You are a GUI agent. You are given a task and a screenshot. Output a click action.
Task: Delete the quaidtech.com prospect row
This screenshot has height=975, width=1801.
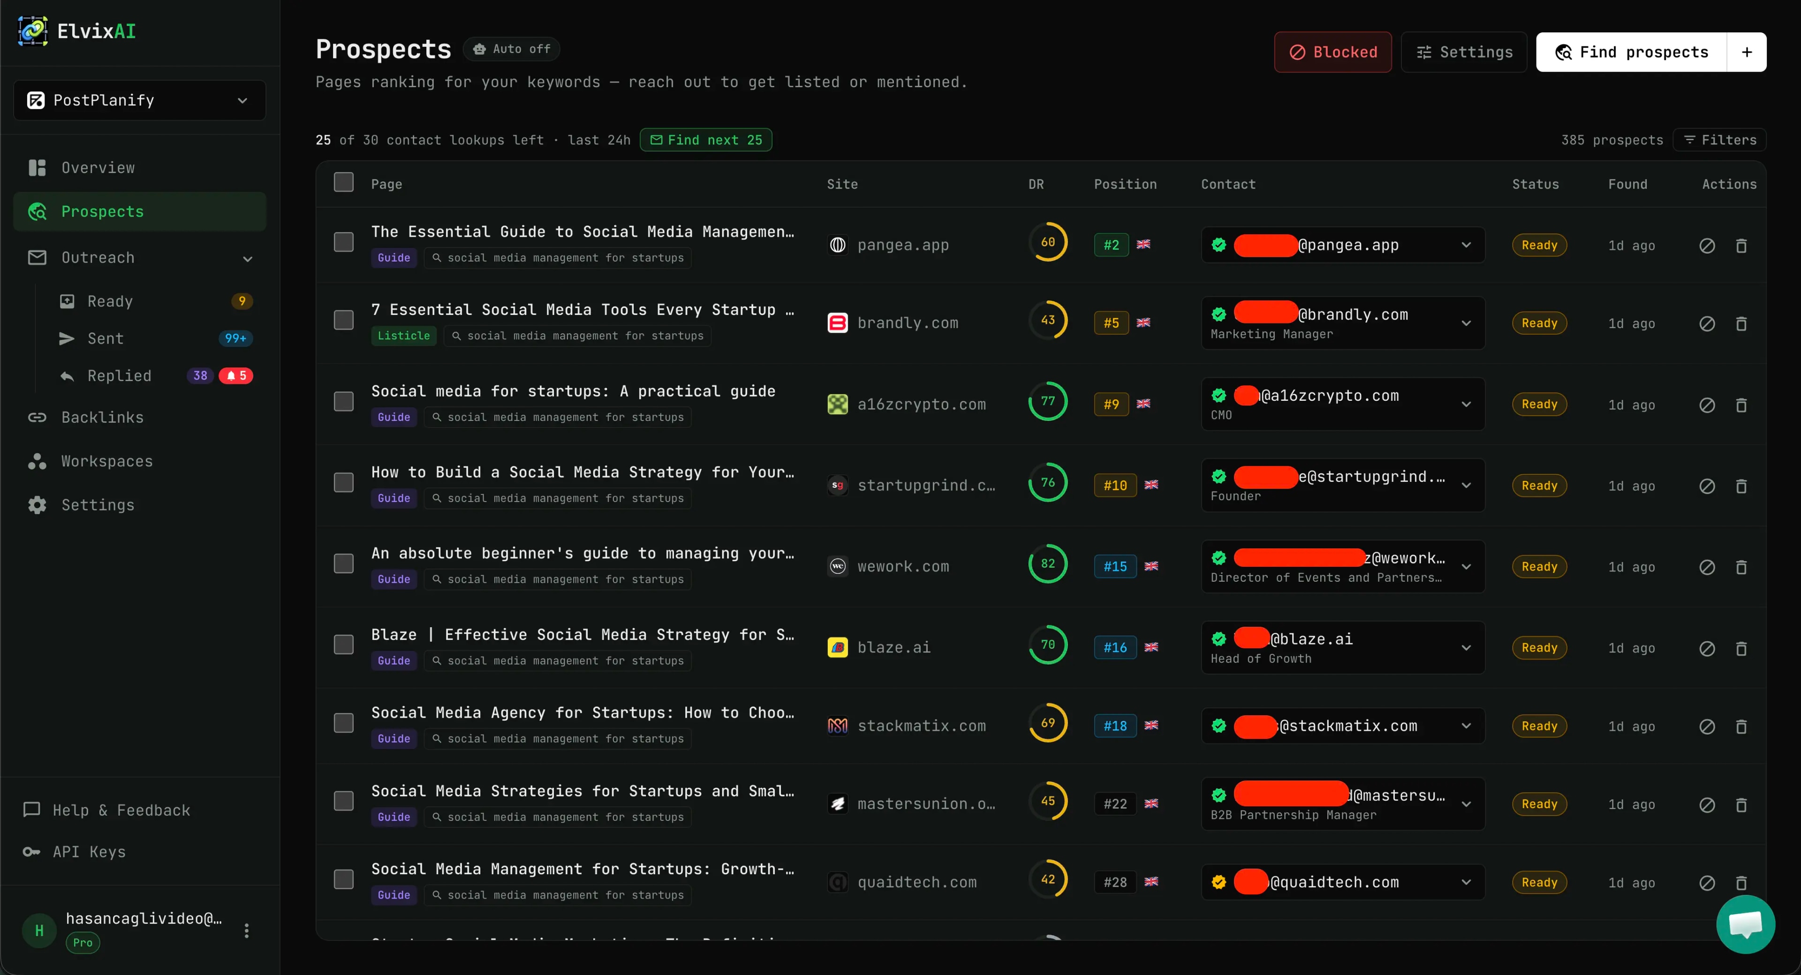coord(1741,883)
